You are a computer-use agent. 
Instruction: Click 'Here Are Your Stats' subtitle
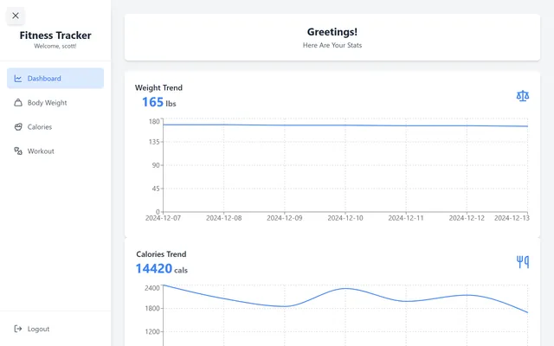[x=332, y=45]
